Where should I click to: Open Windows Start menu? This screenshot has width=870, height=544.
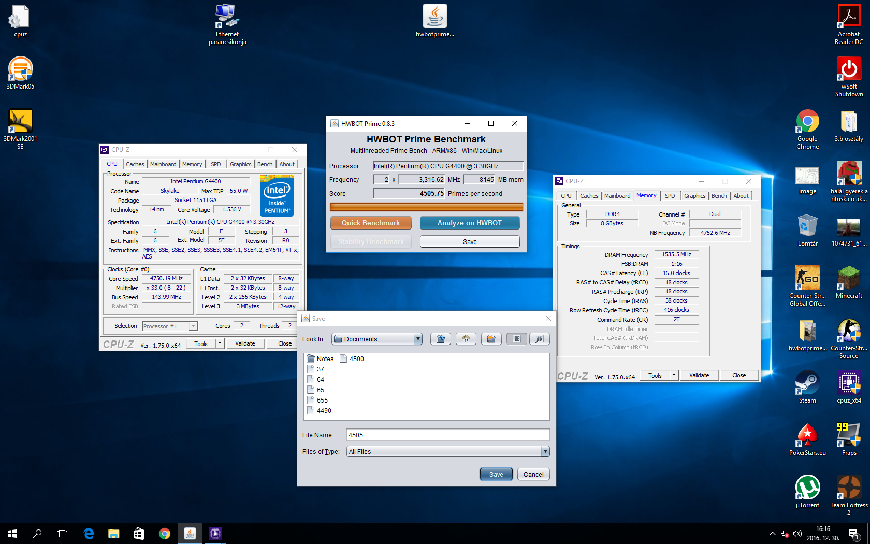click(x=12, y=533)
